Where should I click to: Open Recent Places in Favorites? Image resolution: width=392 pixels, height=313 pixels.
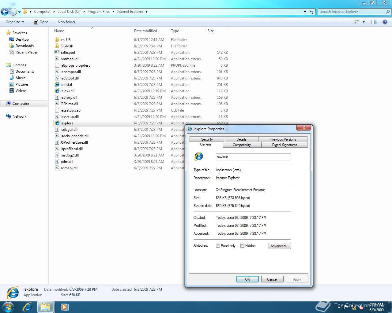coord(27,52)
